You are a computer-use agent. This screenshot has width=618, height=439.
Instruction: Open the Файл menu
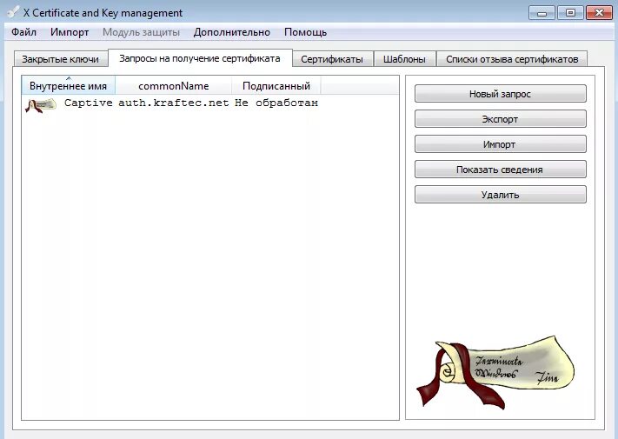point(23,32)
